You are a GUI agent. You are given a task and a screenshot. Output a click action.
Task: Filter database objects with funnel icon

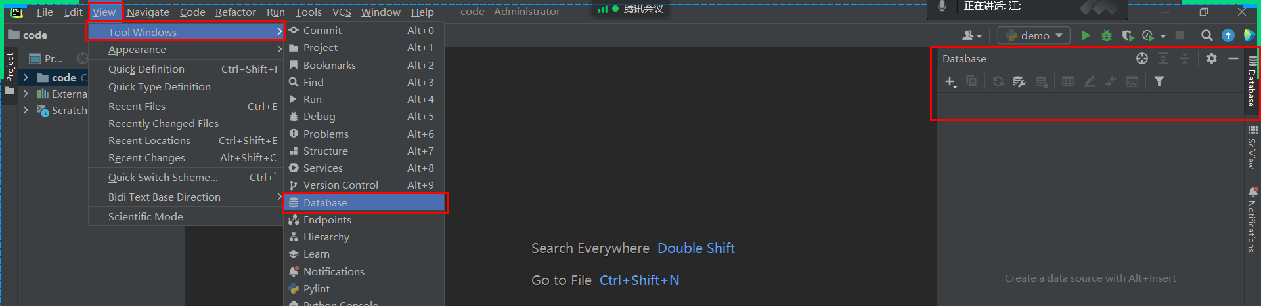click(1159, 81)
